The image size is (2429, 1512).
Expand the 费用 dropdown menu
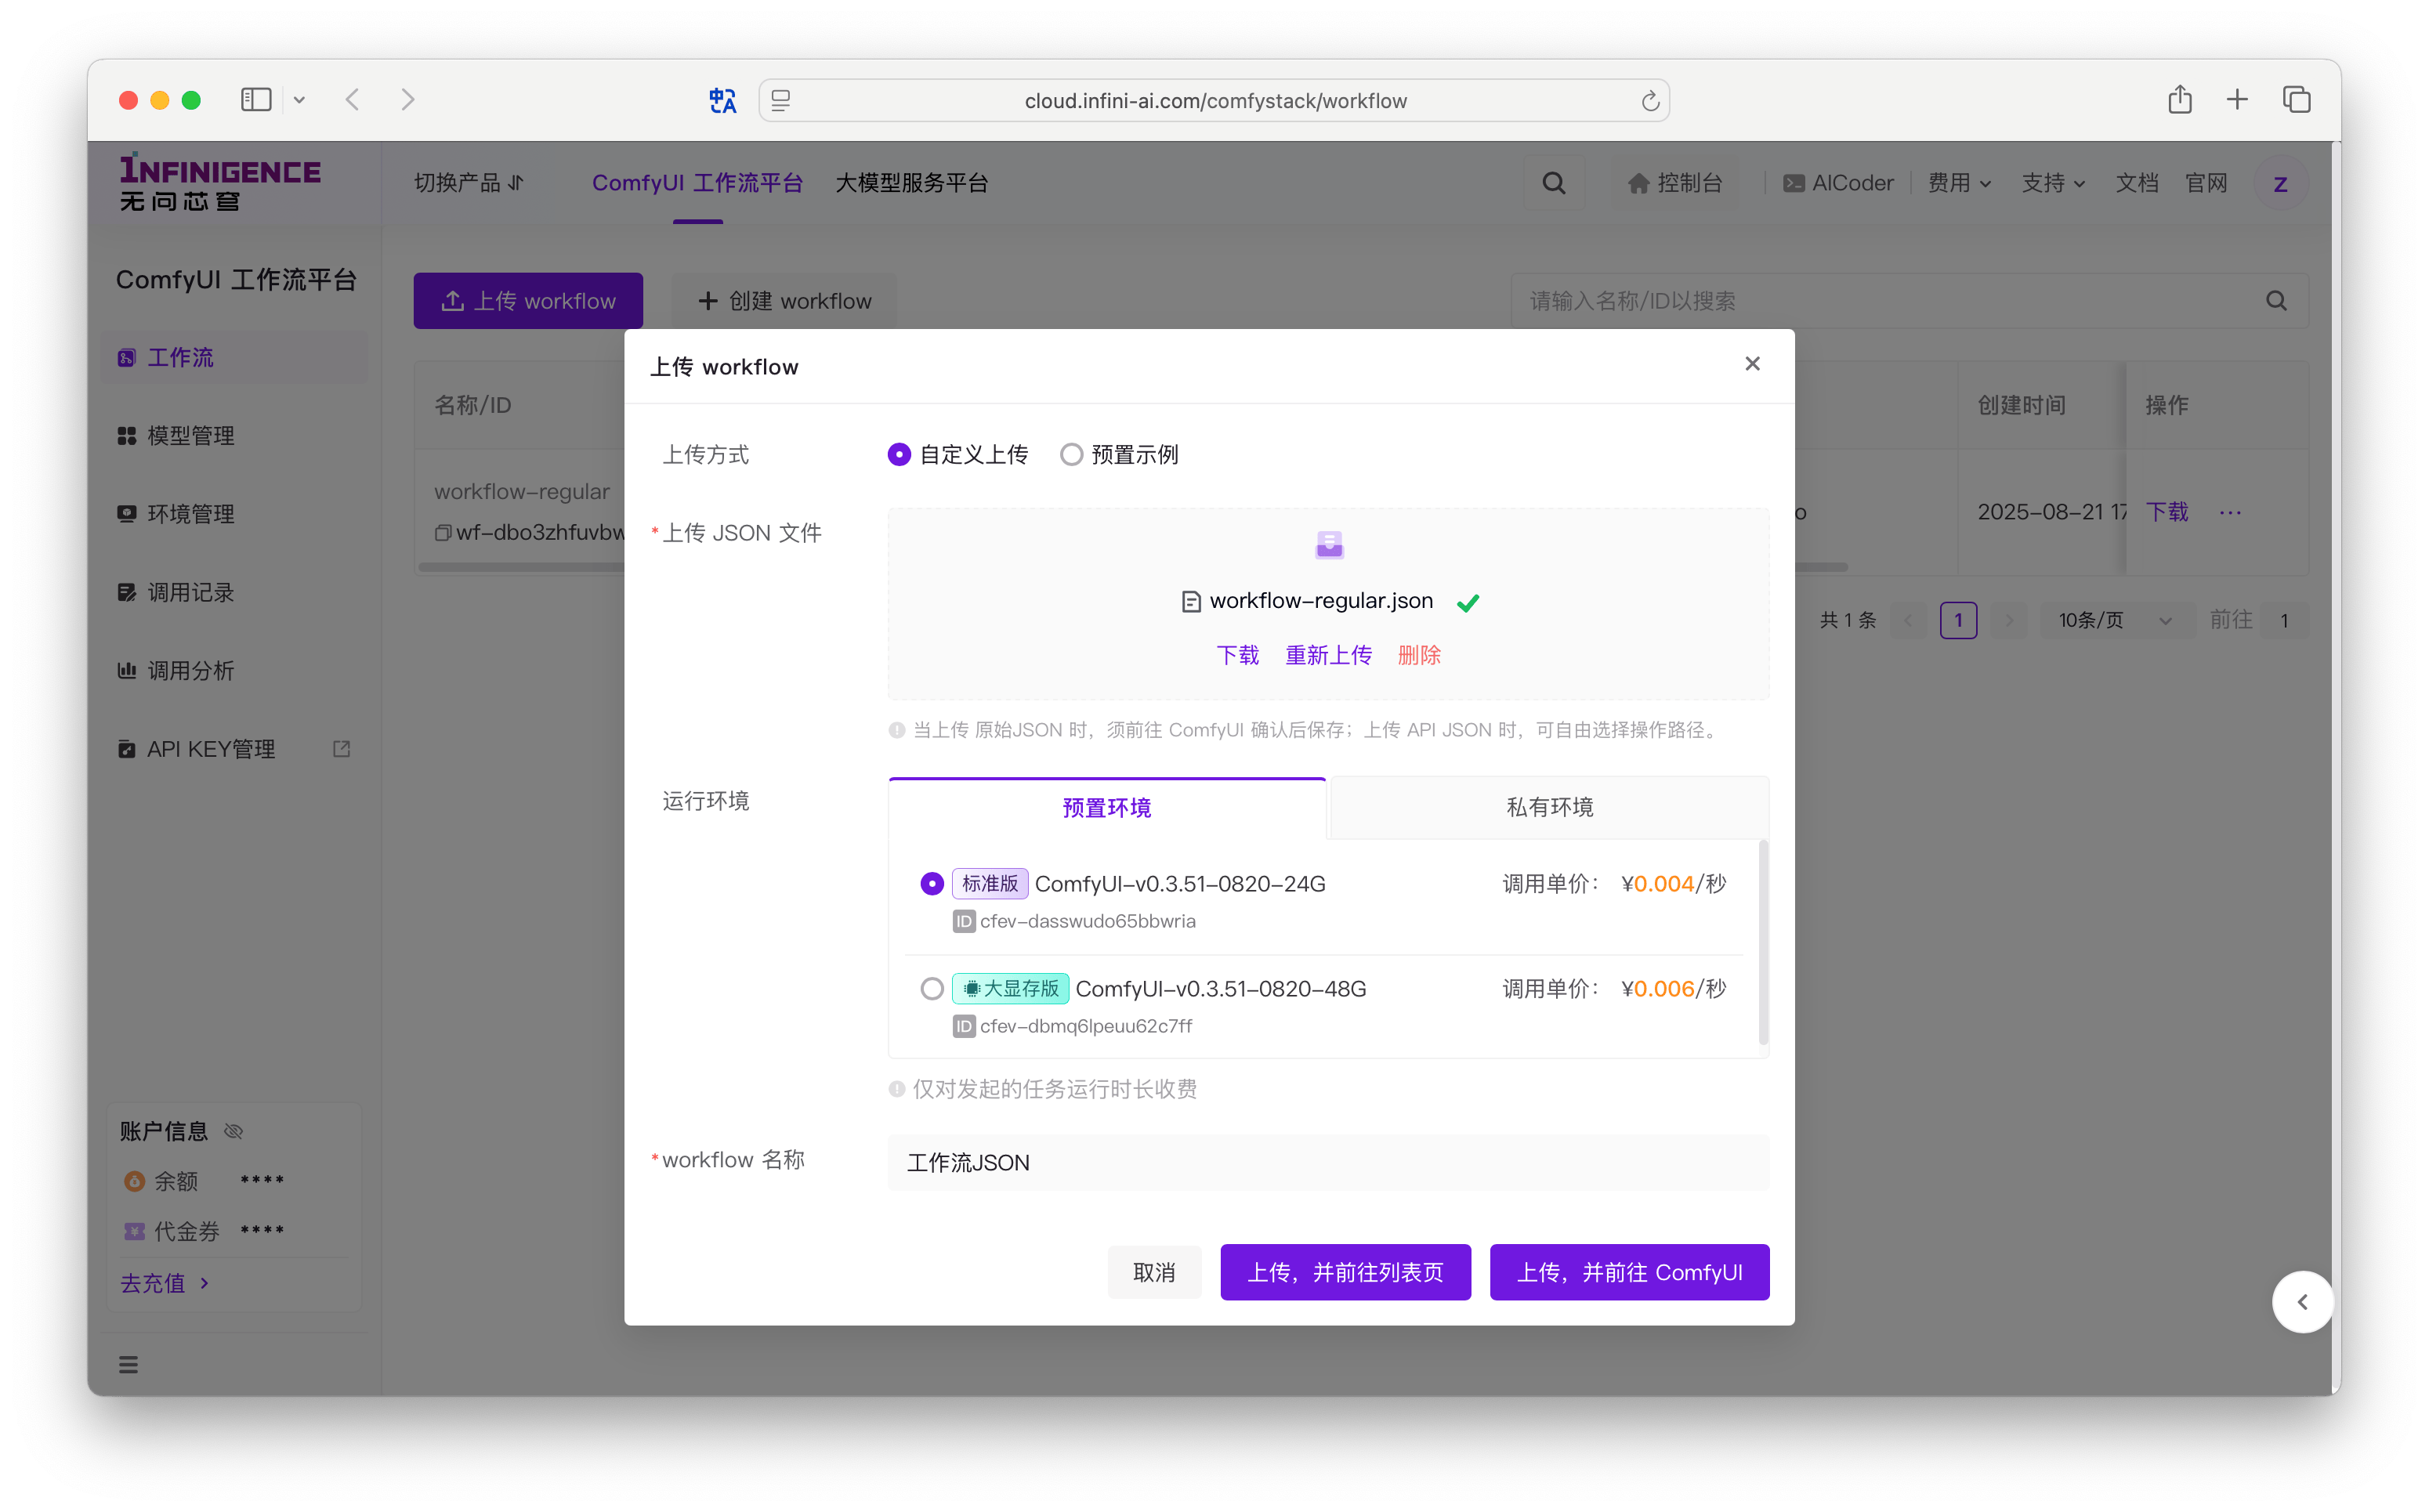[x=1960, y=183]
